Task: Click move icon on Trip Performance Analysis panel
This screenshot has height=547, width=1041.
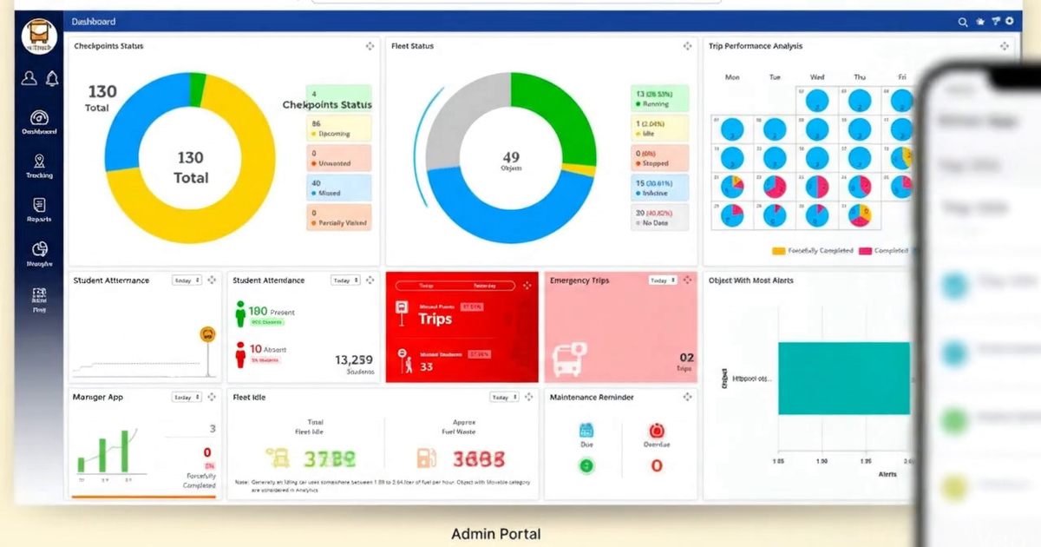Action: [1005, 46]
